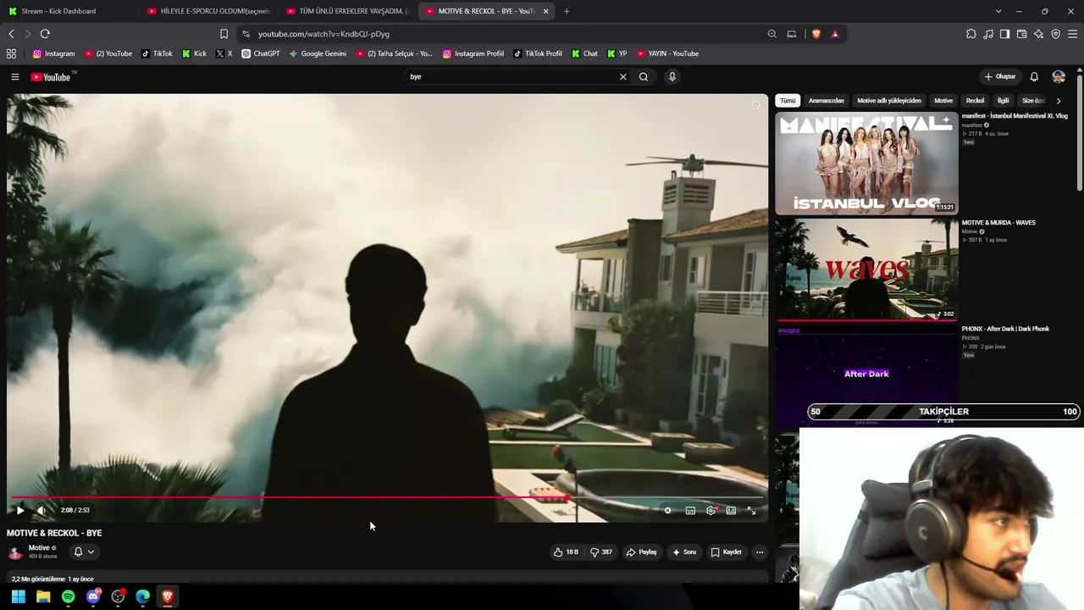
Task: Open Brave media playlist music note icon
Action: tap(988, 34)
